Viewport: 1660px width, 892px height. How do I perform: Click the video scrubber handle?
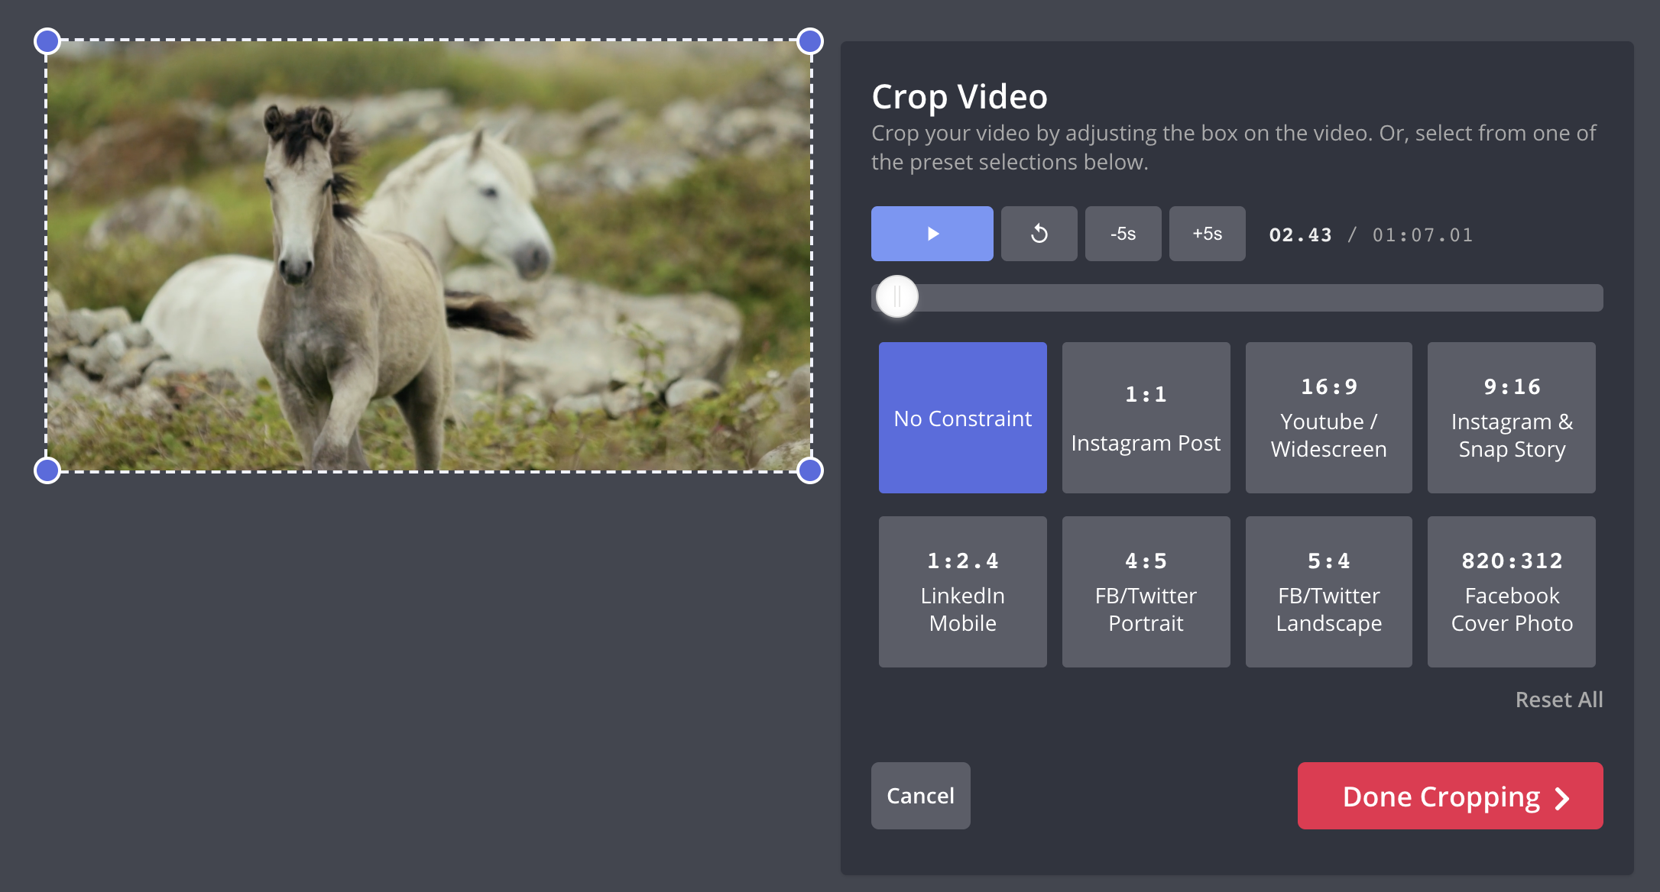click(896, 297)
